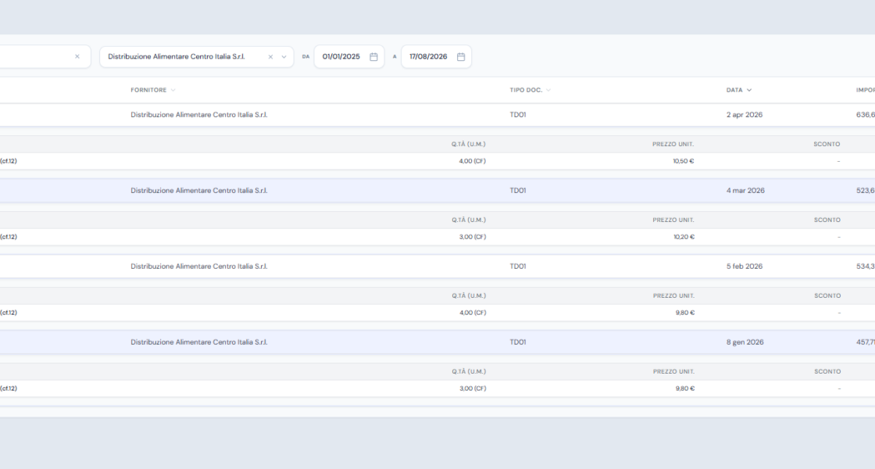Click quantity 3,00 (CF) under 4 mar 2026
The height and width of the screenshot is (469, 875).
coord(473,237)
